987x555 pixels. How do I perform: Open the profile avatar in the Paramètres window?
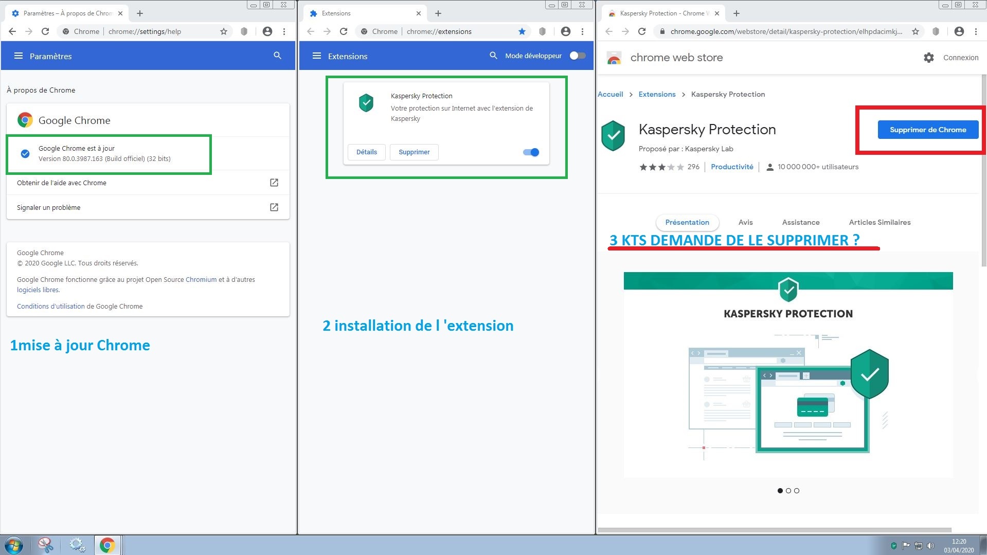click(x=267, y=31)
